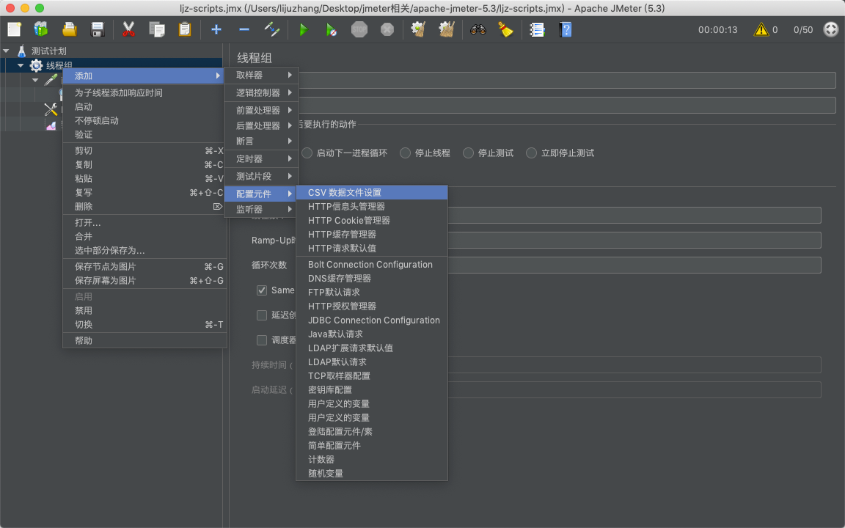Click 禁用 in context menu

pyautogui.click(x=145, y=310)
